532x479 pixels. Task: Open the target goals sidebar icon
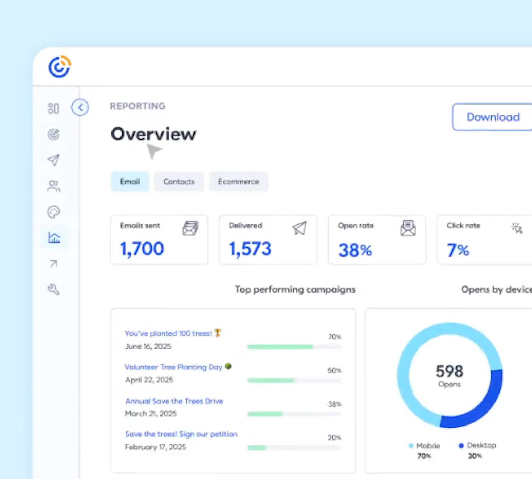[x=53, y=134]
